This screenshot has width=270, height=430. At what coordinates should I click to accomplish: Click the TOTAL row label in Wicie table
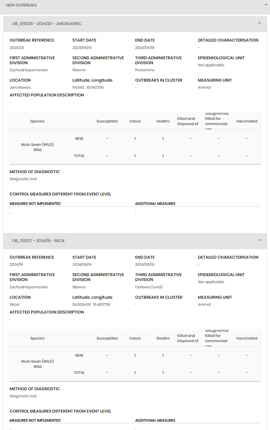coord(79,373)
